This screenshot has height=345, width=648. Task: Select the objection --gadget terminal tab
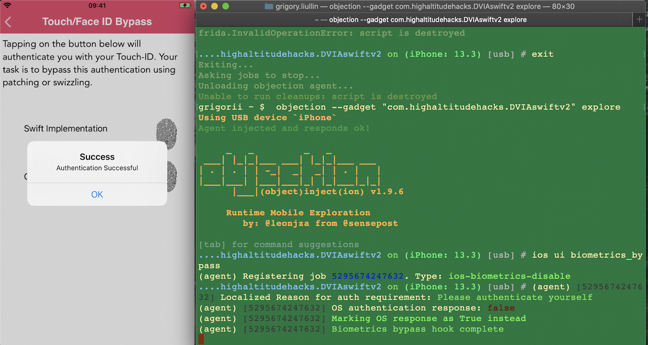pos(420,19)
